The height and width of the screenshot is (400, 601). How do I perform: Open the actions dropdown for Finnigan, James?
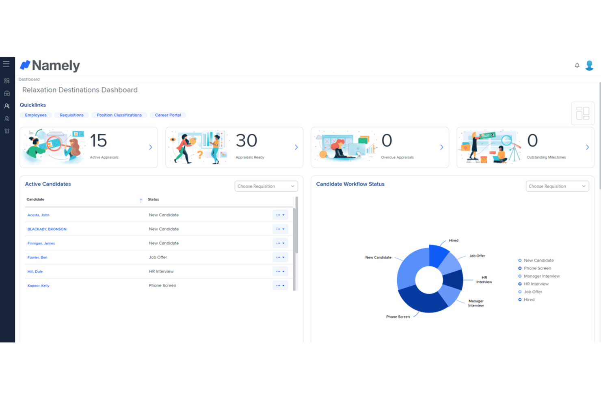pos(280,243)
